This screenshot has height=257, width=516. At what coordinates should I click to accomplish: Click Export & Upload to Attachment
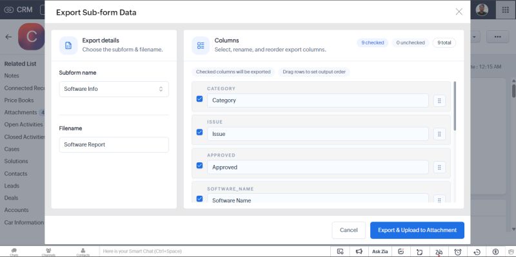point(417,230)
